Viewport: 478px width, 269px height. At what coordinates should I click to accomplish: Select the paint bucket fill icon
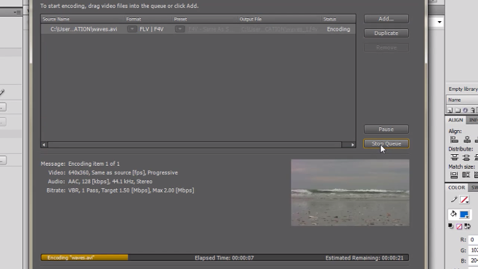[x=453, y=214]
